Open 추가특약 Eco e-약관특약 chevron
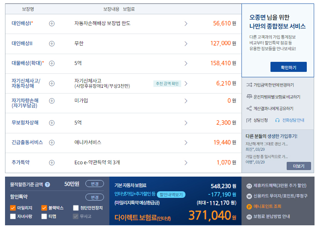Image resolution: width=318 pixels, height=228 pixels. click(186, 163)
